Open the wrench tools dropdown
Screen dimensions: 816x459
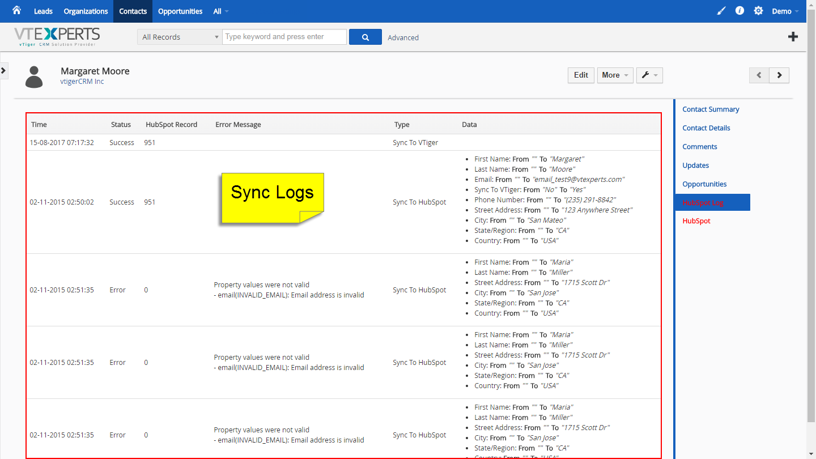649,75
